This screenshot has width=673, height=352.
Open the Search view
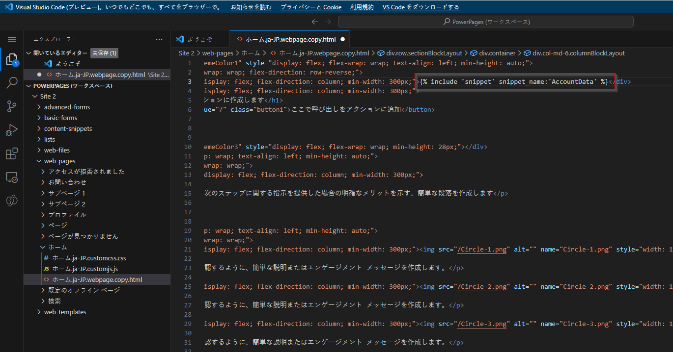coord(12,83)
